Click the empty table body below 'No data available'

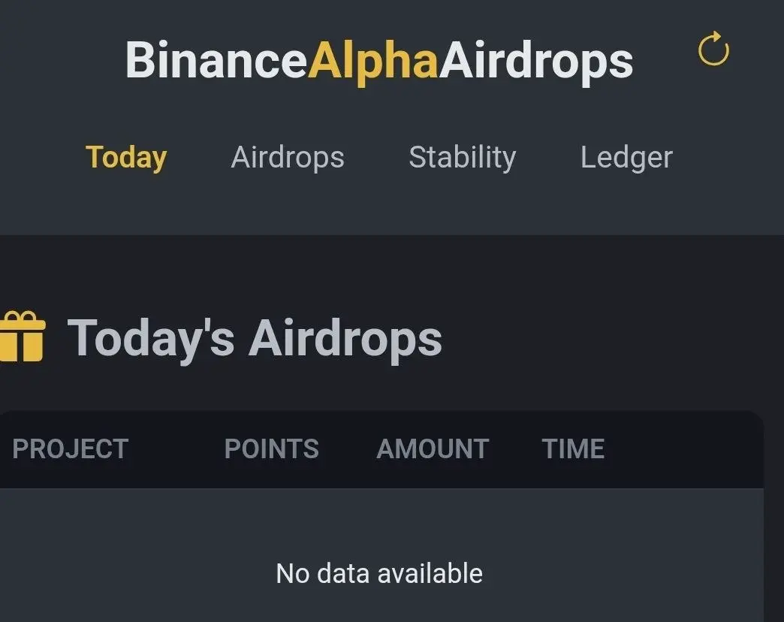pyautogui.click(x=379, y=607)
